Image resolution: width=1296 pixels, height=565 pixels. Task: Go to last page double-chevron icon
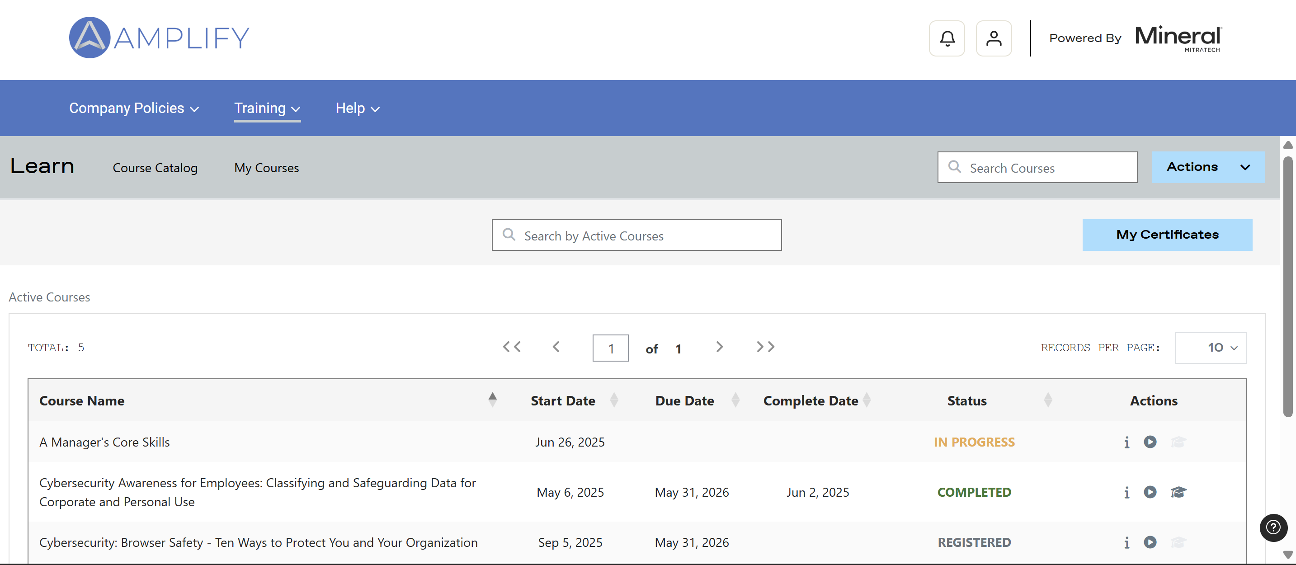[x=765, y=347]
